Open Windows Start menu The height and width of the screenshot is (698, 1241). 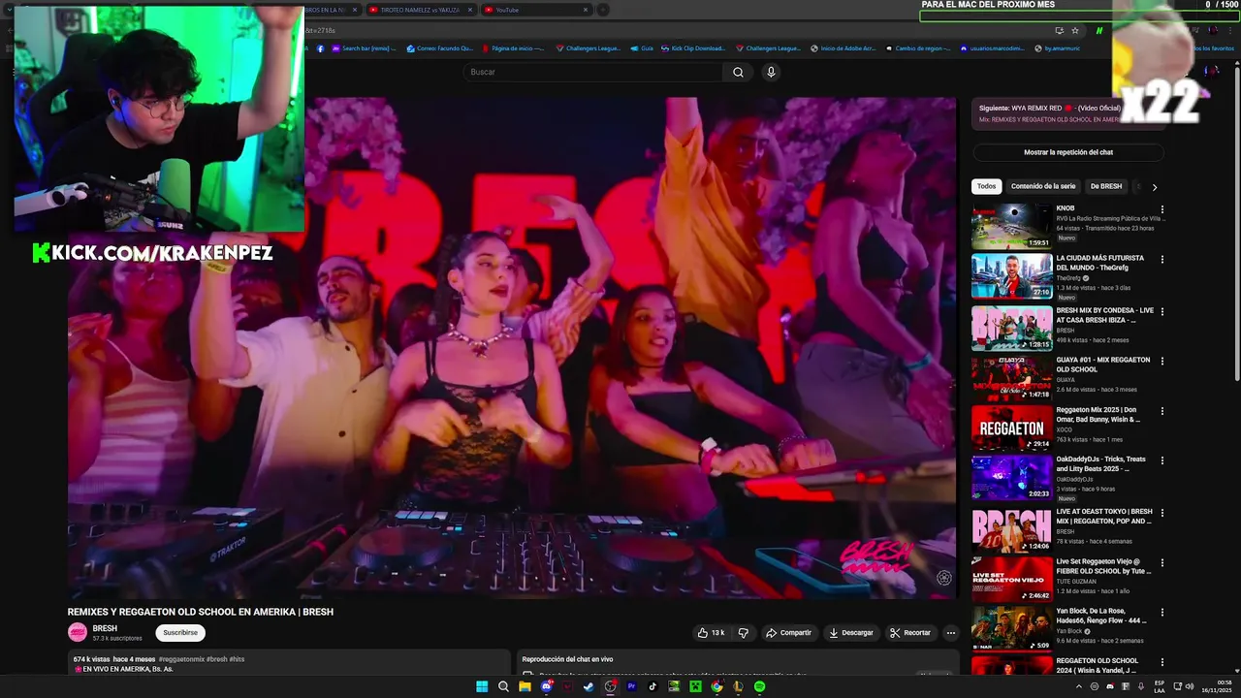pos(482,686)
